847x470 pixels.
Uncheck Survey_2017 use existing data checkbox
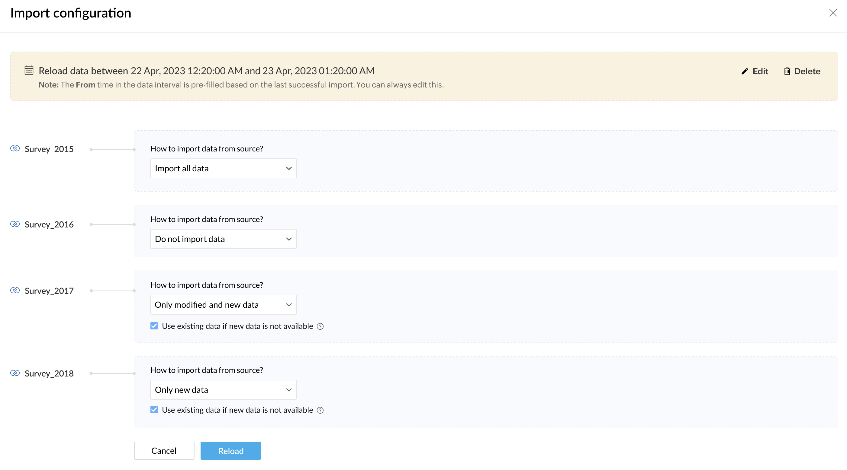(x=154, y=326)
